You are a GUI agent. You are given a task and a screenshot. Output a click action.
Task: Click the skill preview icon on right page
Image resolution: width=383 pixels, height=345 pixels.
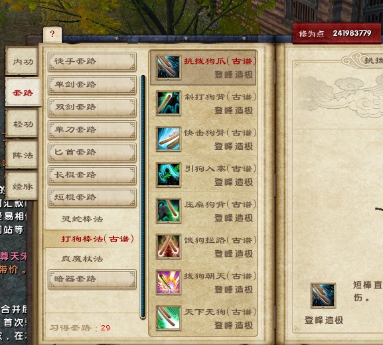(323, 295)
